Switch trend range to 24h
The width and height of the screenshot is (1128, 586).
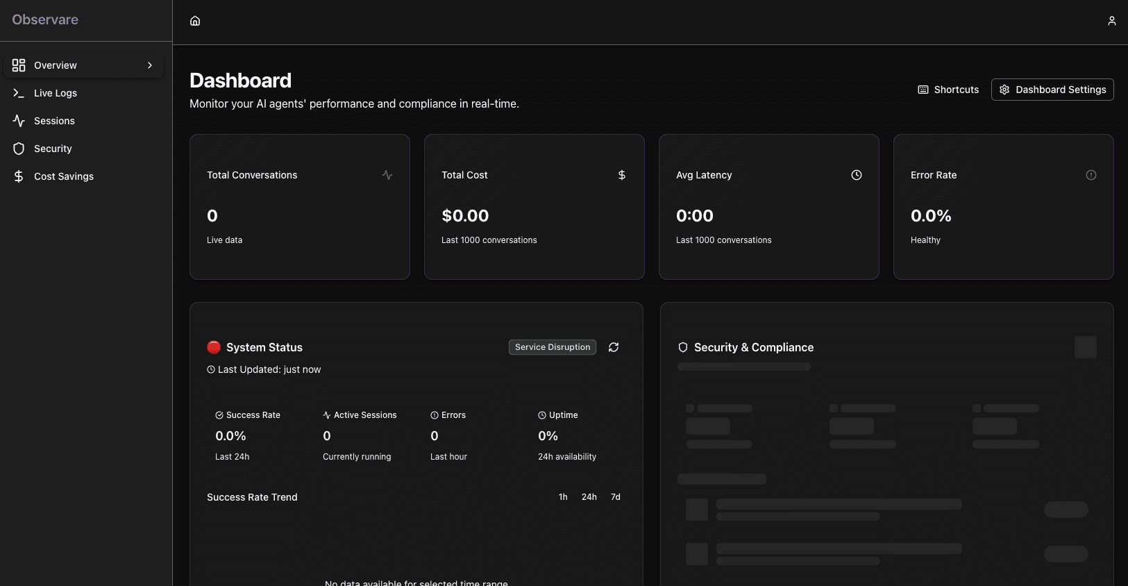point(589,497)
